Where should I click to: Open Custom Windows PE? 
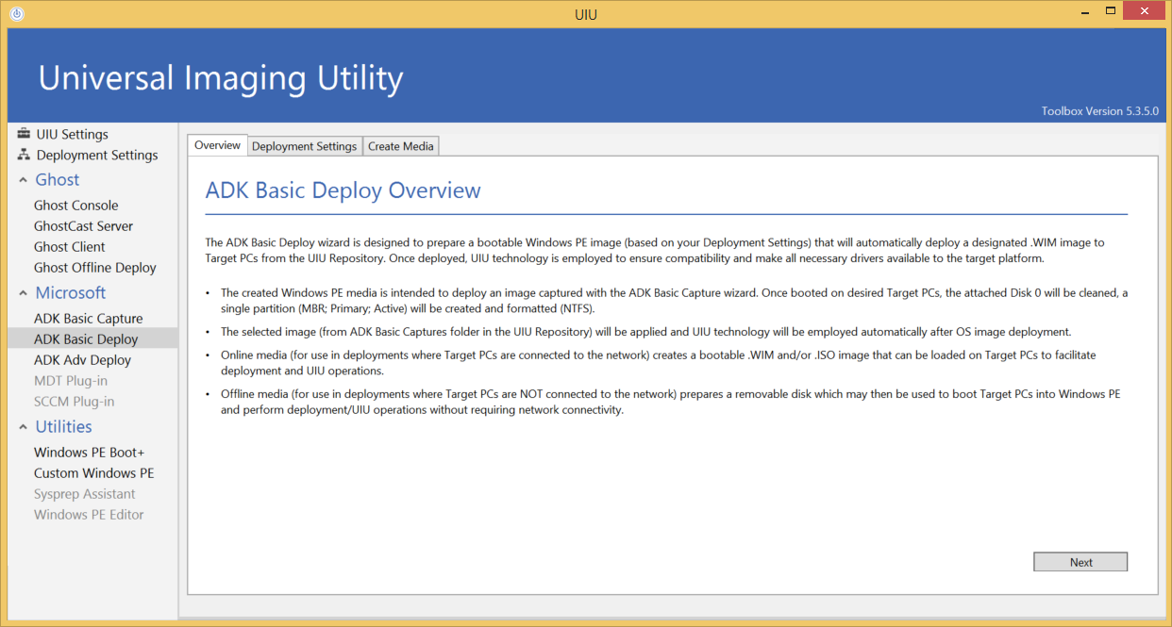94,472
